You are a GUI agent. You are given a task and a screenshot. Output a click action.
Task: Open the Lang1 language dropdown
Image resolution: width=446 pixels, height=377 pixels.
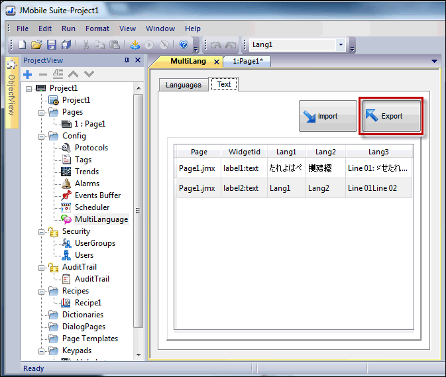341,45
